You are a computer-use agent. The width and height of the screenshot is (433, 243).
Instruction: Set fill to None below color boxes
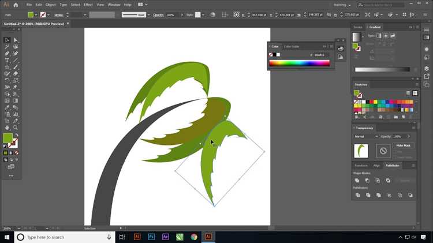pyautogui.click(x=17, y=153)
